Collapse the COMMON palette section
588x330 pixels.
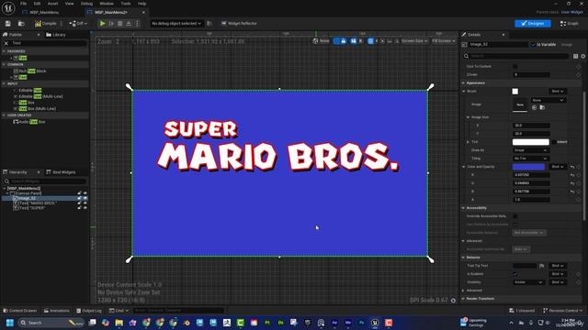pyautogui.click(x=4, y=64)
